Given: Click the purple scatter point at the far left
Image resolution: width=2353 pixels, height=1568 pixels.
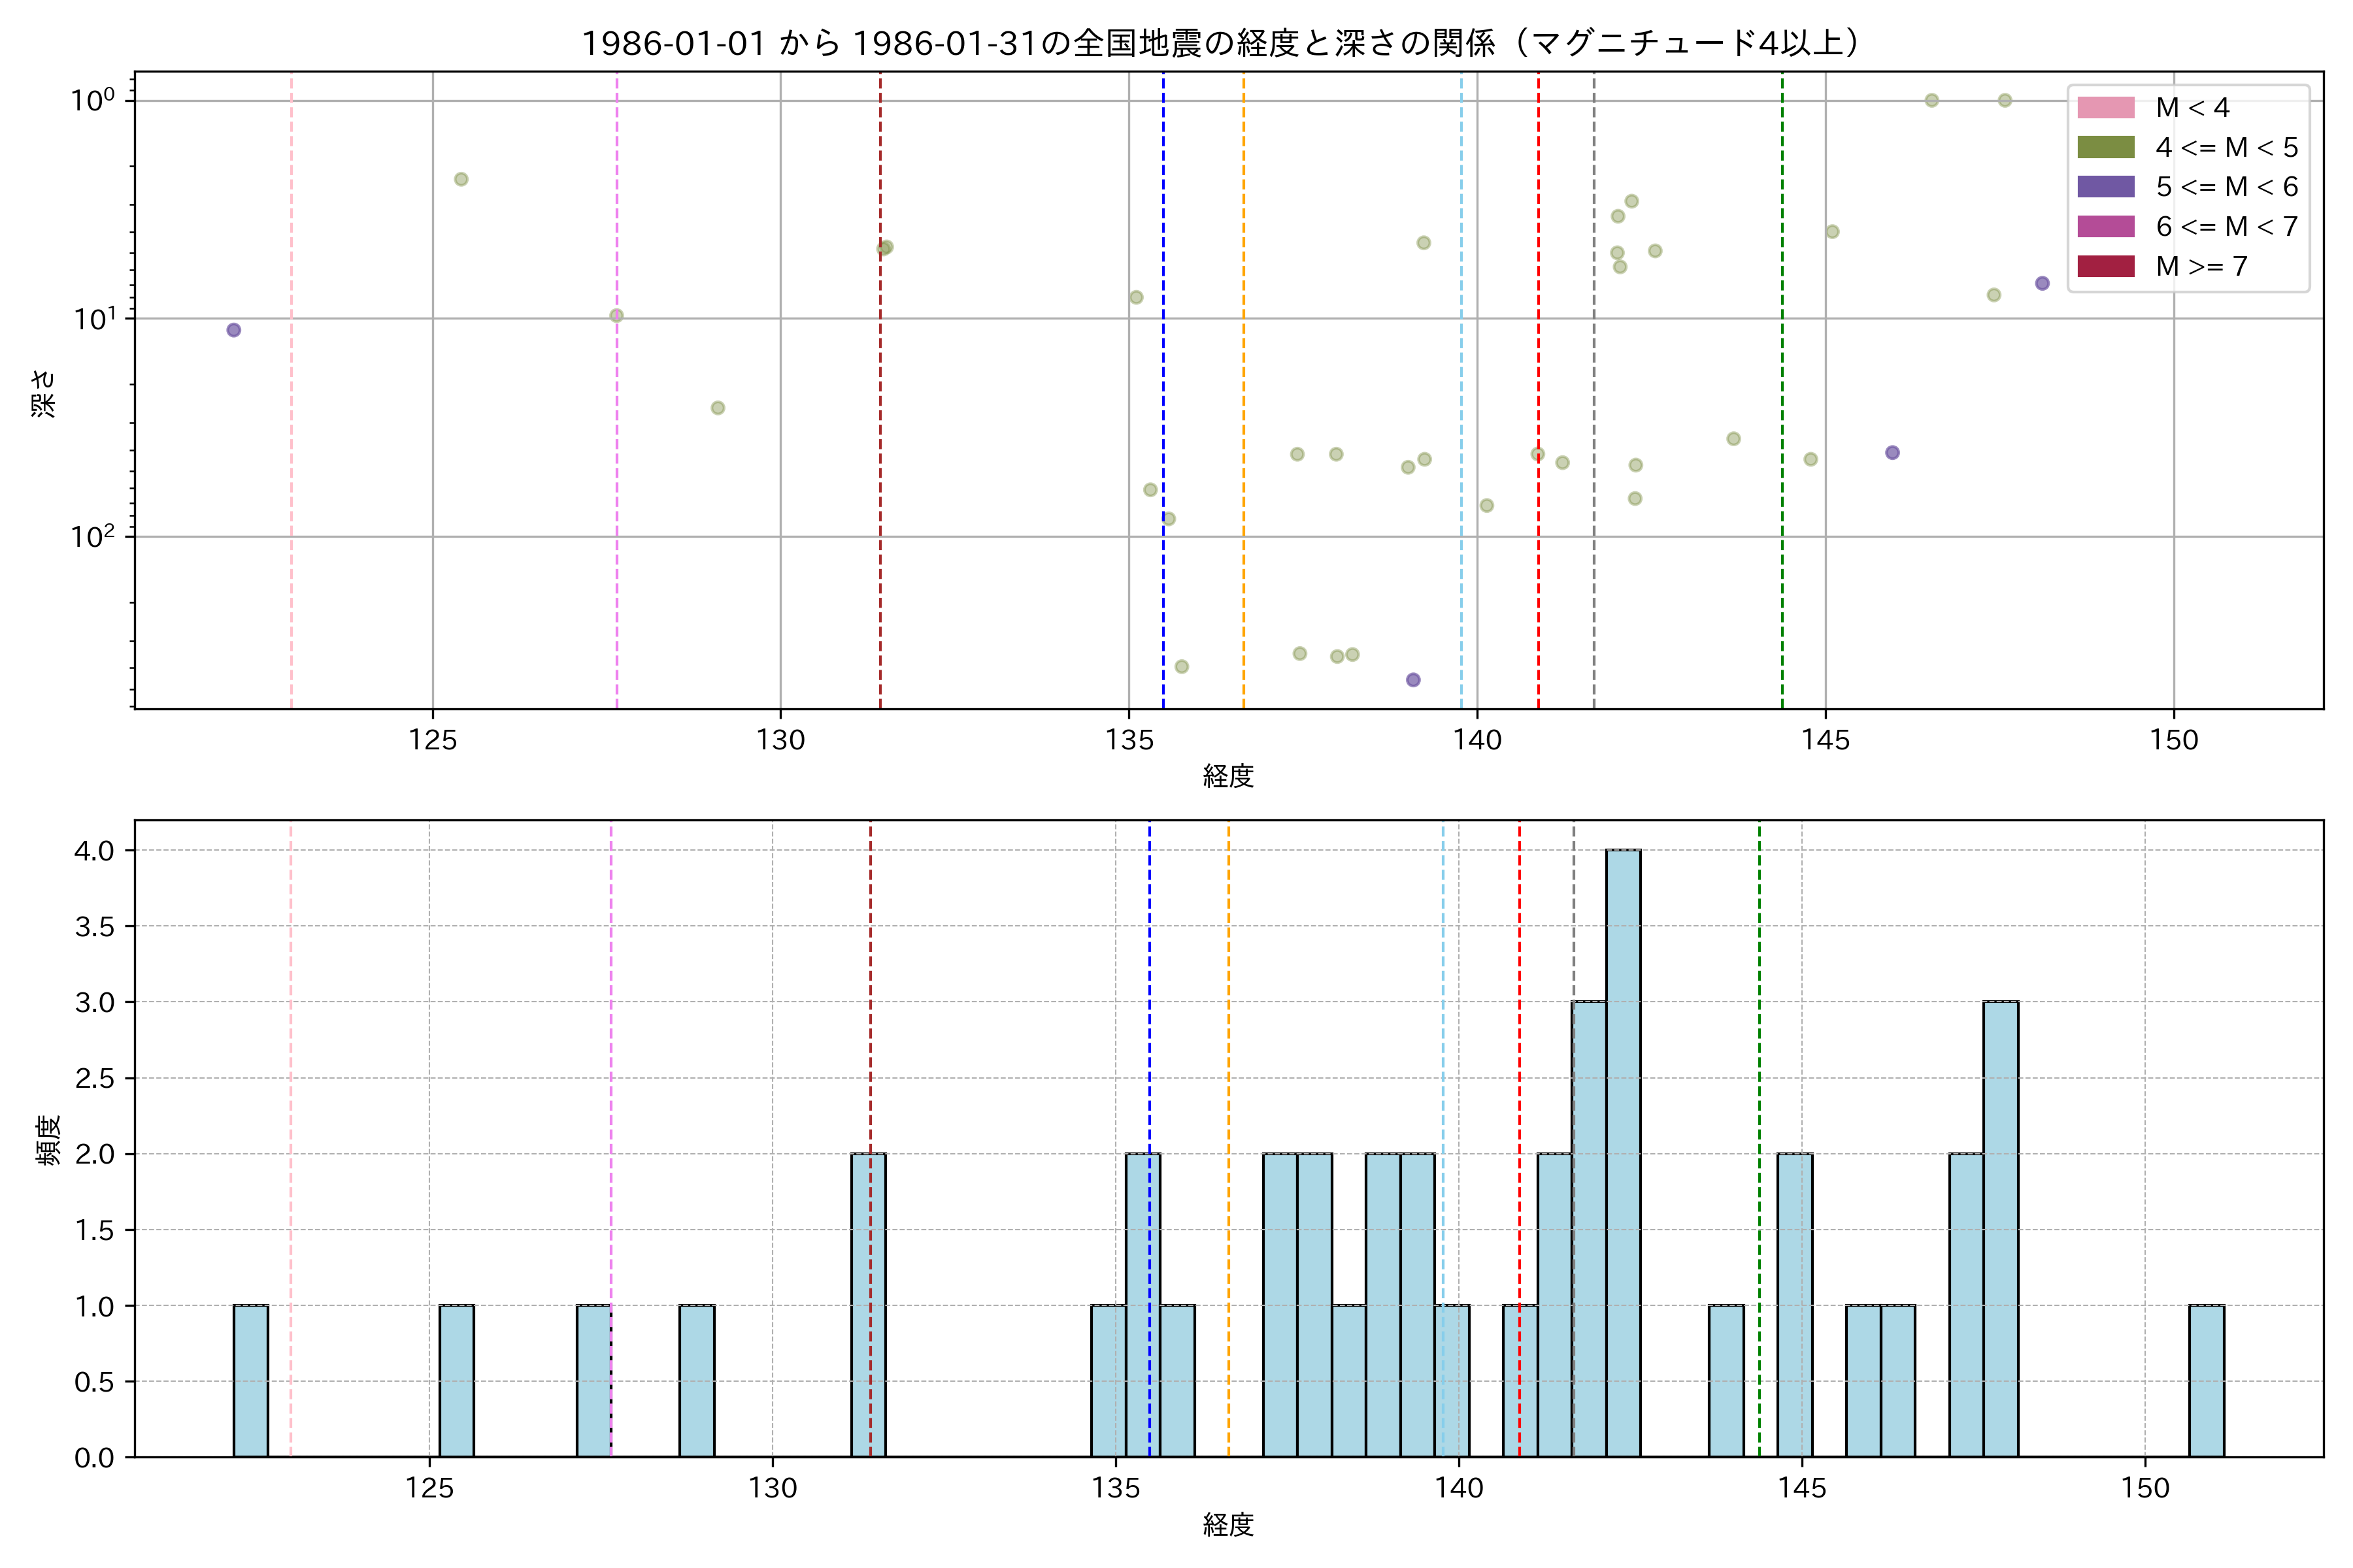Looking at the screenshot, I should pos(233,330).
